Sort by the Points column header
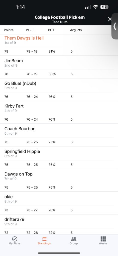 coord(9,30)
